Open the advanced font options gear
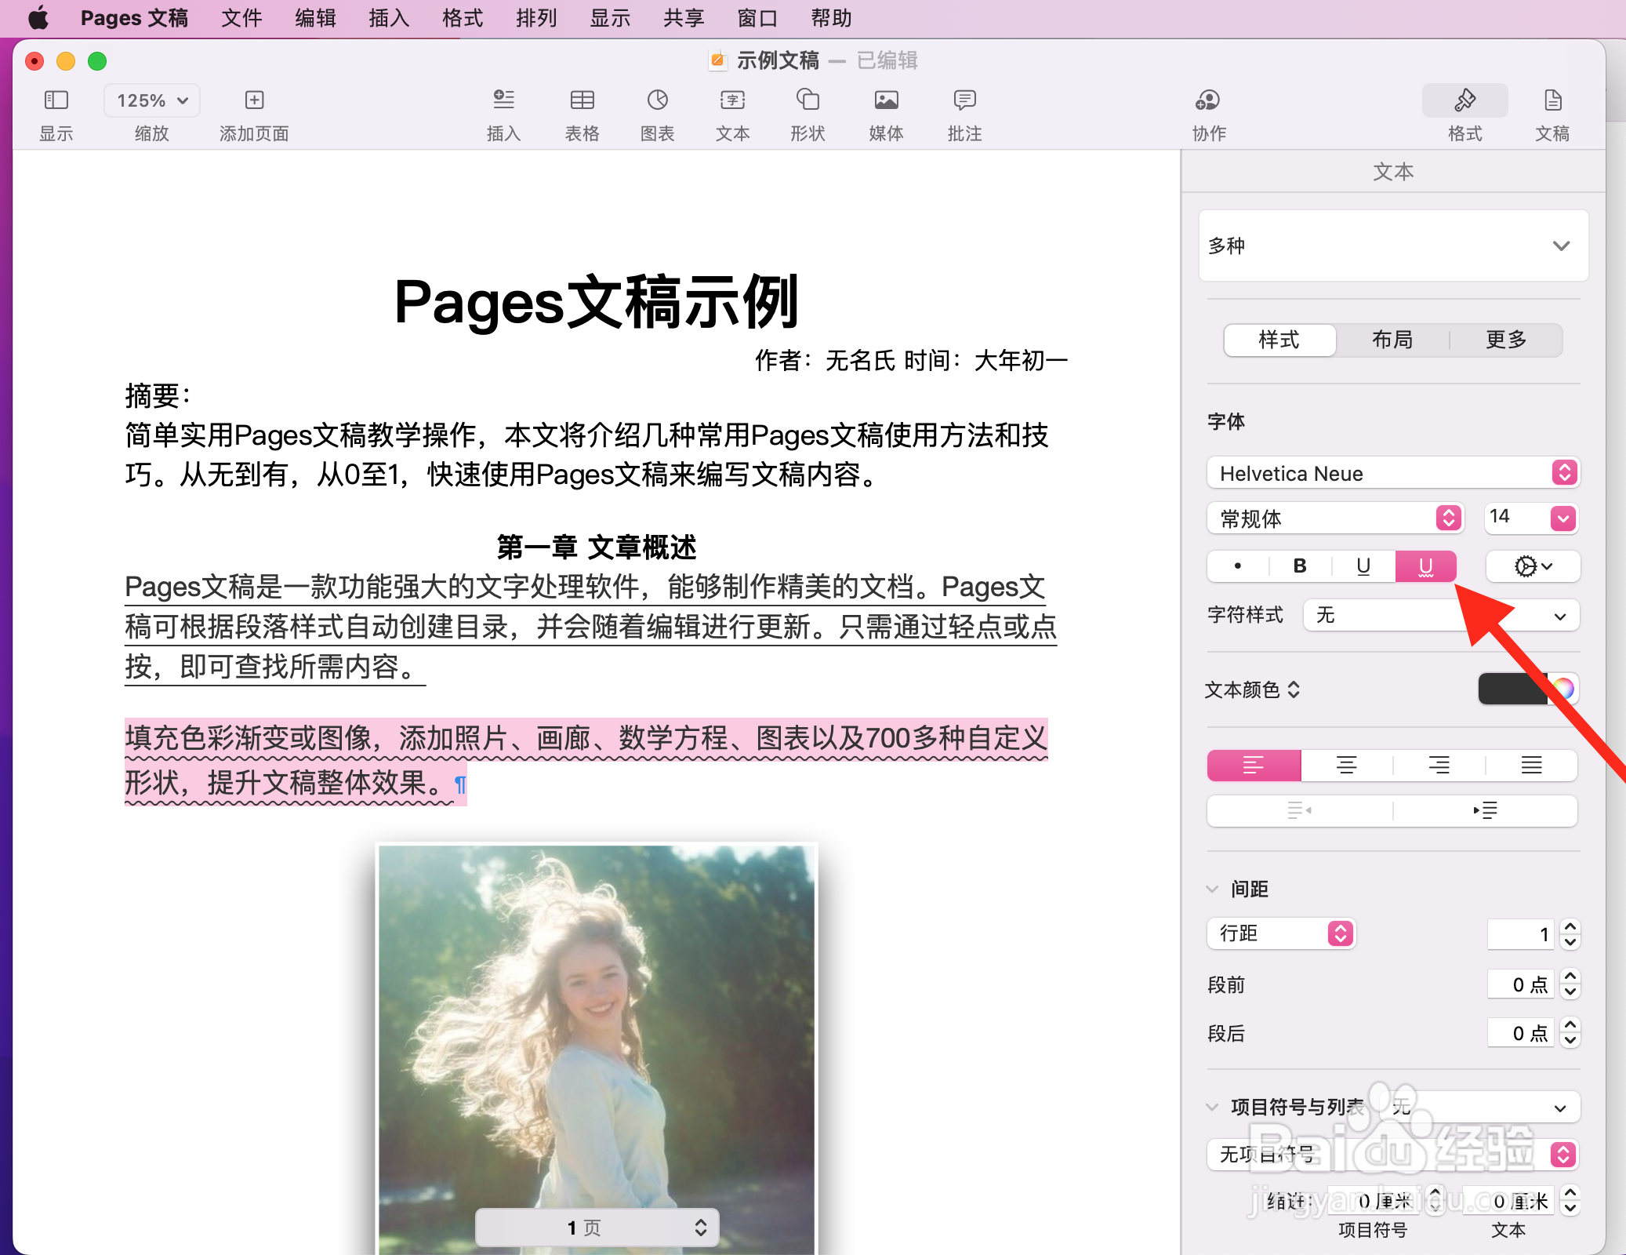 (x=1533, y=566)
